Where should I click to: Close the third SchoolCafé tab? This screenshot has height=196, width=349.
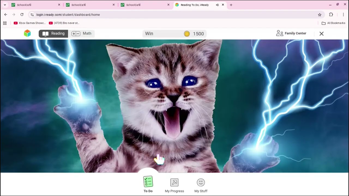pos(168,5)
